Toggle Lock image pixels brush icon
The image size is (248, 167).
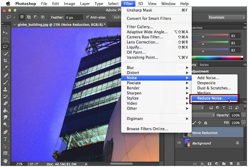point(194,123)
